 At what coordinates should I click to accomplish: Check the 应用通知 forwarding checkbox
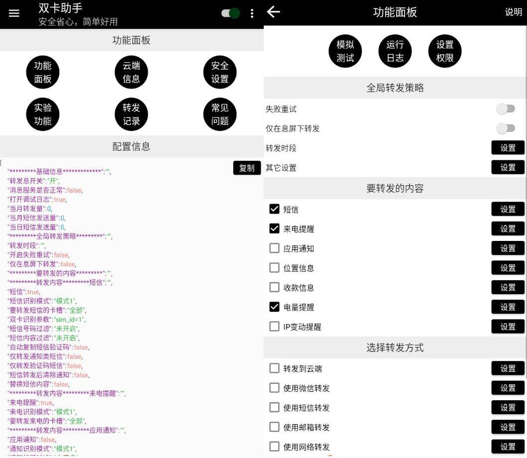(274, 248)
